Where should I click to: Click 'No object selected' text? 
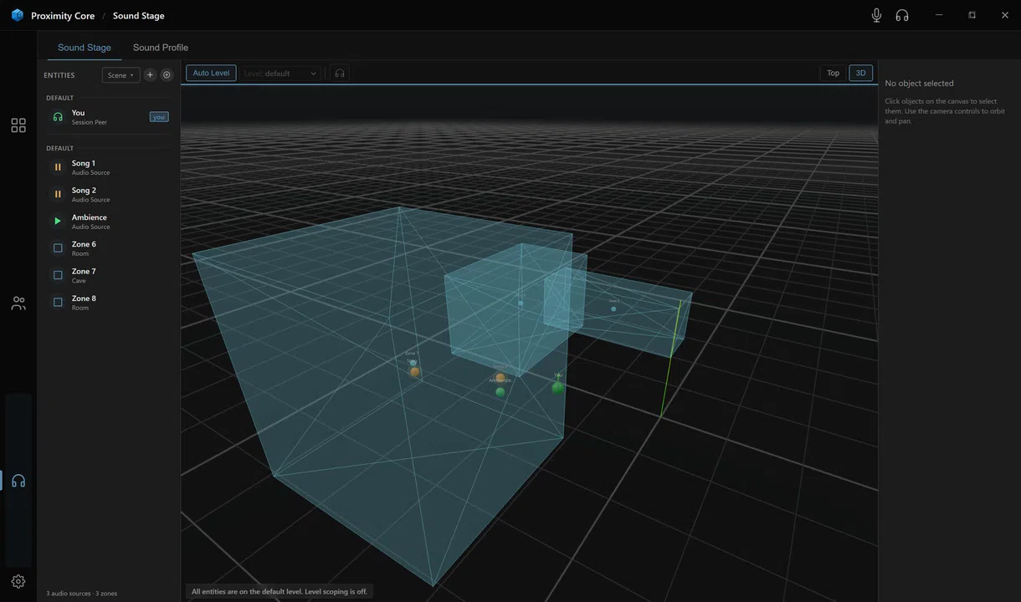click(919, 84)
